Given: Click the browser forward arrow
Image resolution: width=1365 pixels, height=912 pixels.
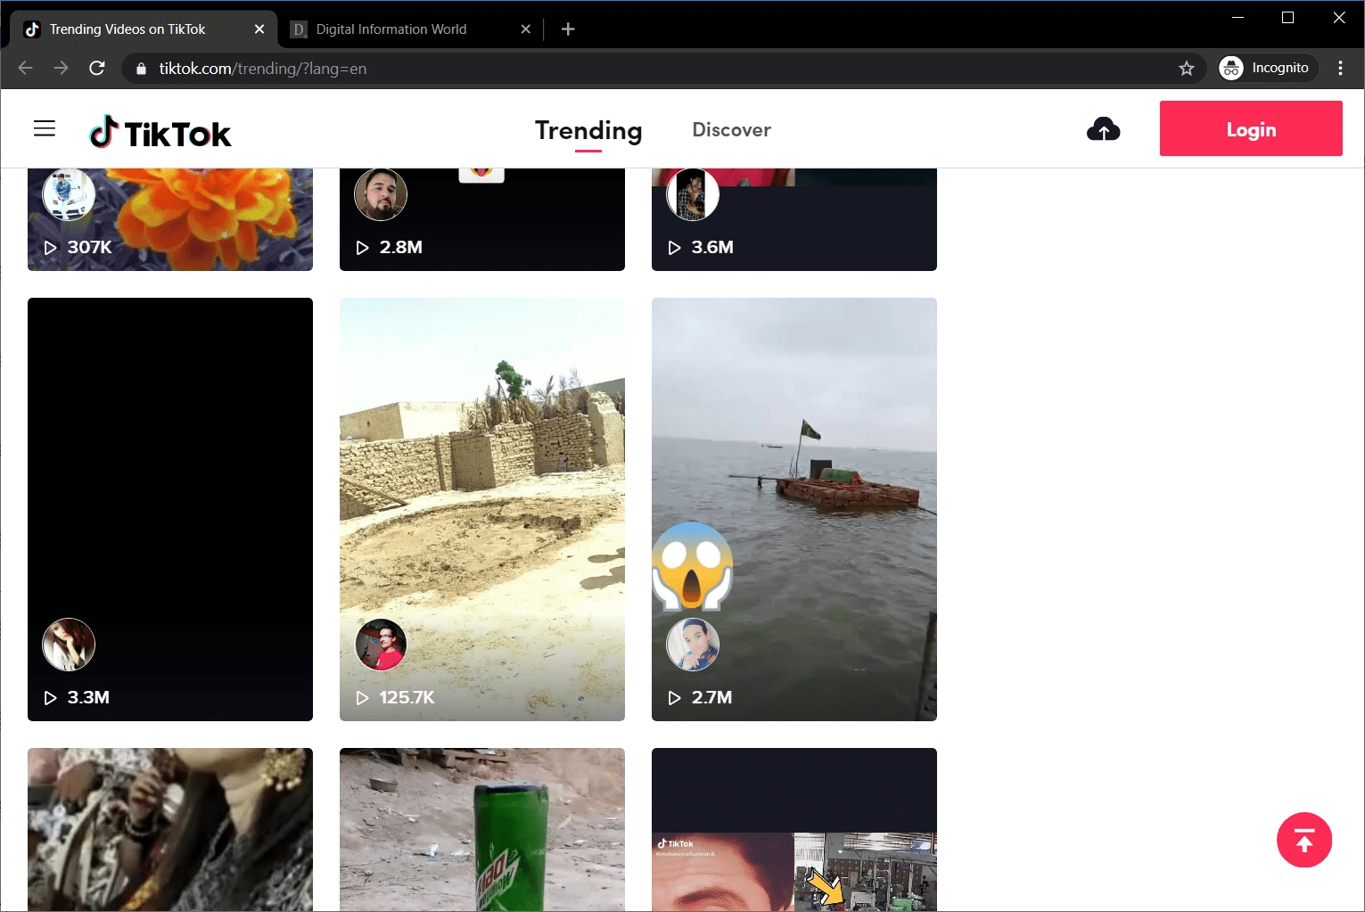Looking at the screenshot, I should click(x=61, y=69).
